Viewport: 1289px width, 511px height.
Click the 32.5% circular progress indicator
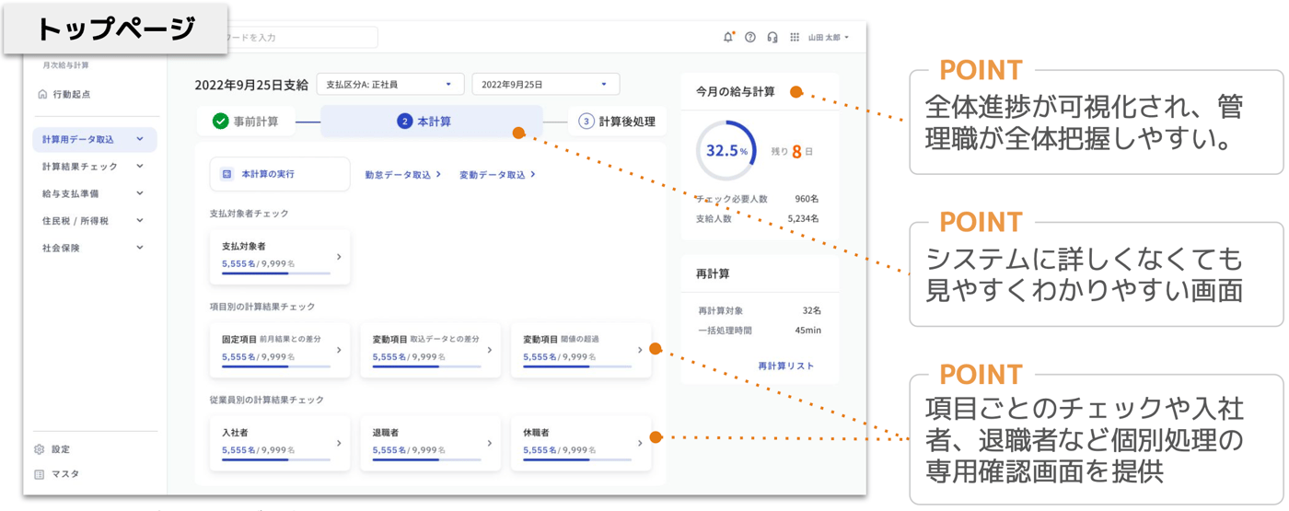pyautogui.click(x=726, y=150)
